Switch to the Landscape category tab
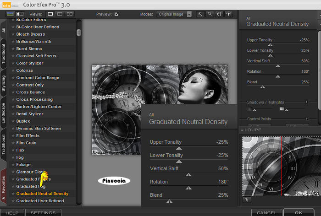This screenshot has width=321, height=216. [4, 113]
